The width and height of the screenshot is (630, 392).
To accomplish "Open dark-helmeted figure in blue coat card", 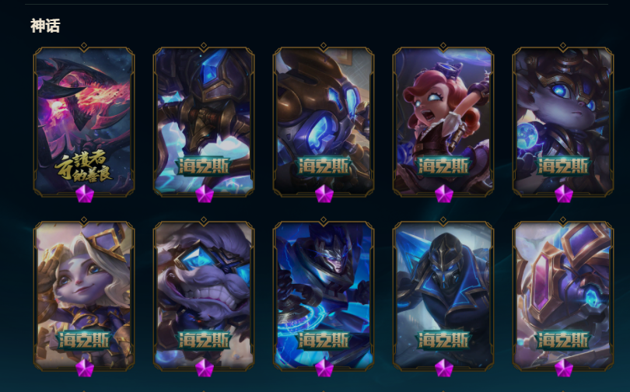I will coord(443,295).
